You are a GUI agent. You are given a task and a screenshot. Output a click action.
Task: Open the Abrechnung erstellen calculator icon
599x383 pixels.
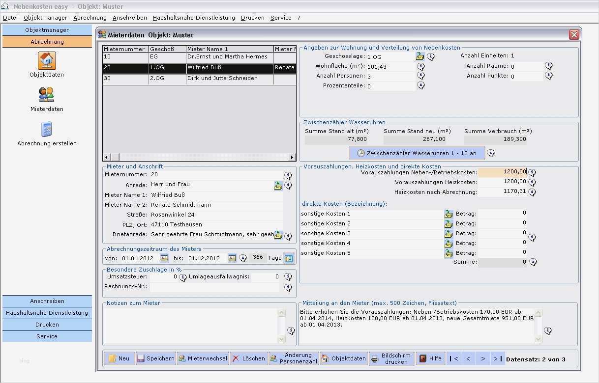coord(47,129)
